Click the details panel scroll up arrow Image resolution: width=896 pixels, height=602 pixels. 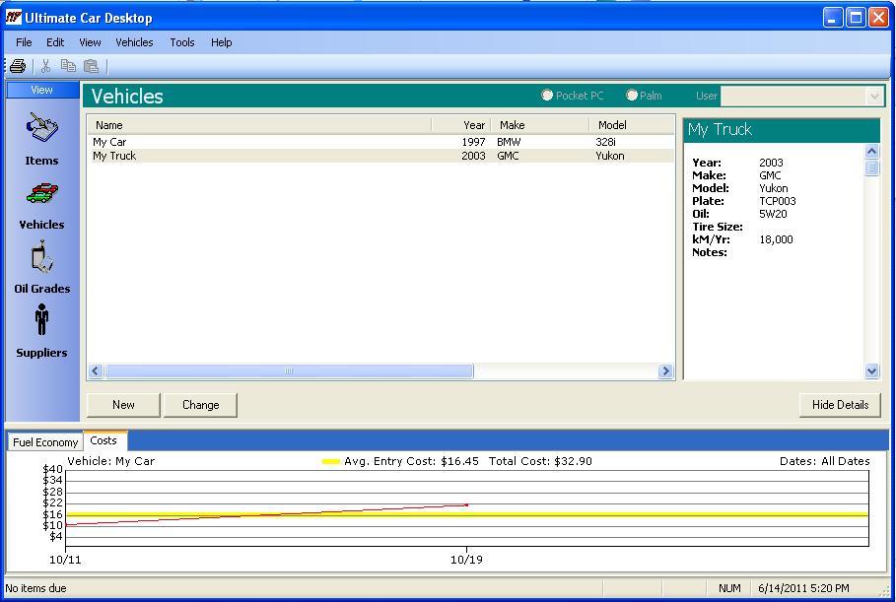coord(872,151)
